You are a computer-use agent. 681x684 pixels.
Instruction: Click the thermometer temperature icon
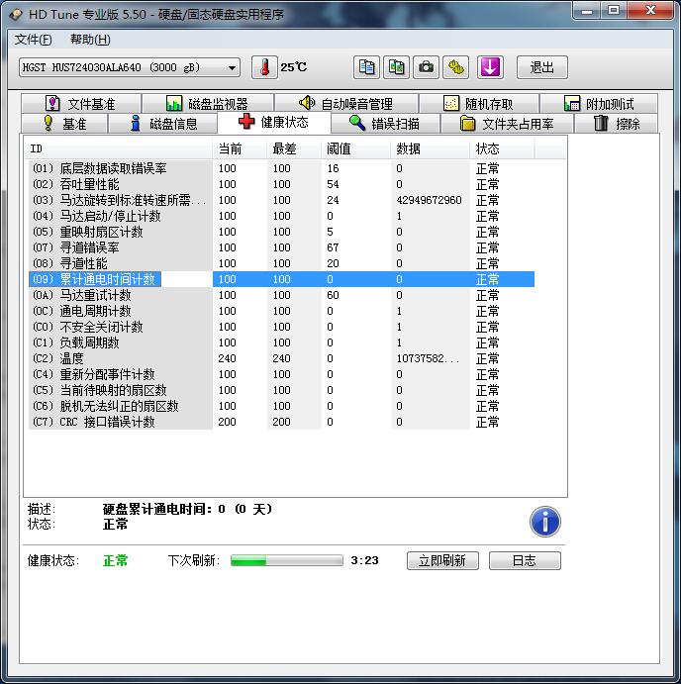pyautogui.click(x=264, y=67)
